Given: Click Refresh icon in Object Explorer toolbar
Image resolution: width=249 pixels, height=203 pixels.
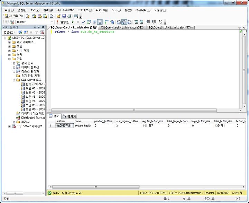Looking at the screenshot, I should click(42, 32).
